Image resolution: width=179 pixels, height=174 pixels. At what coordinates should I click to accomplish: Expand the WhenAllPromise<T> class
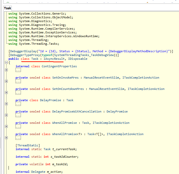tap(7, 138)
